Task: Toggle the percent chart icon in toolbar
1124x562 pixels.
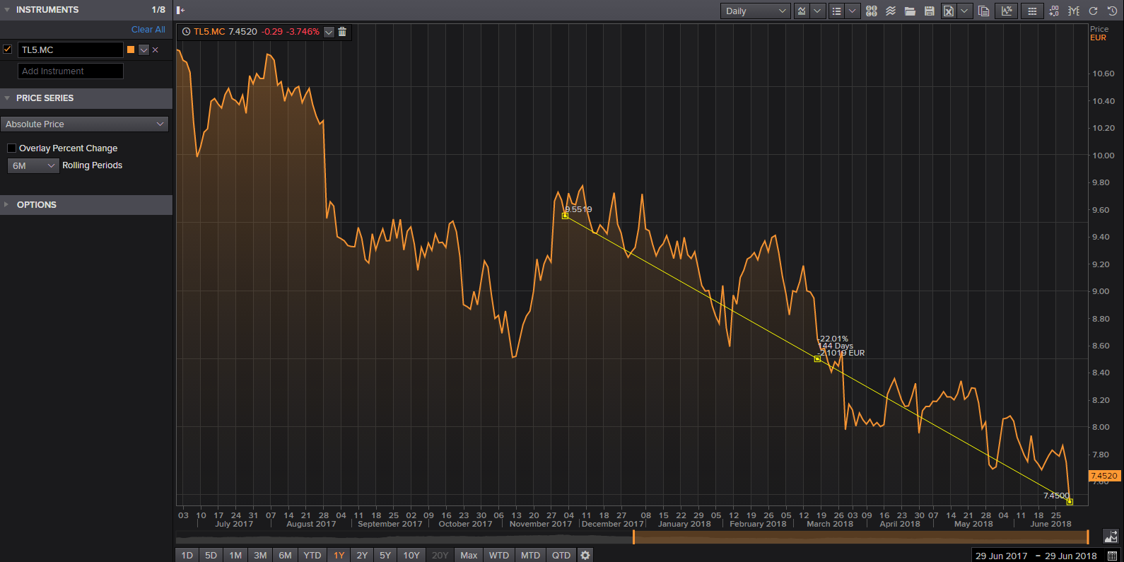Action: pos(1006,11)
